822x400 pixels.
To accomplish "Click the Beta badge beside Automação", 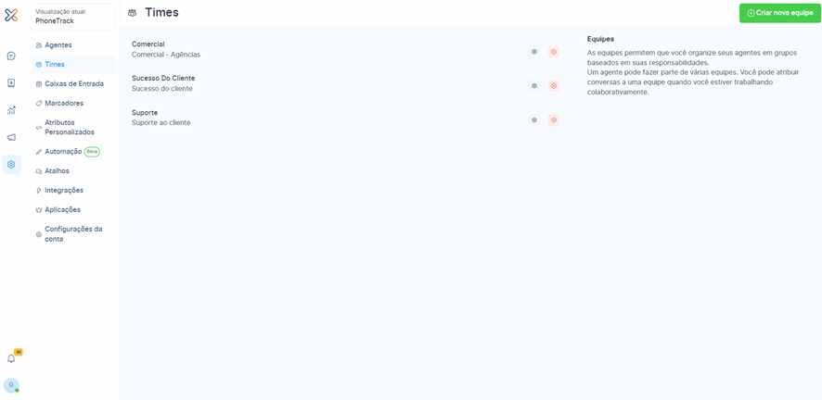I will click(x=92, y=152).
